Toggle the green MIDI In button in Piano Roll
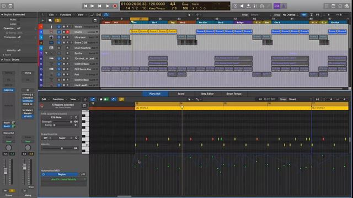353x198 pixels. 106,99
